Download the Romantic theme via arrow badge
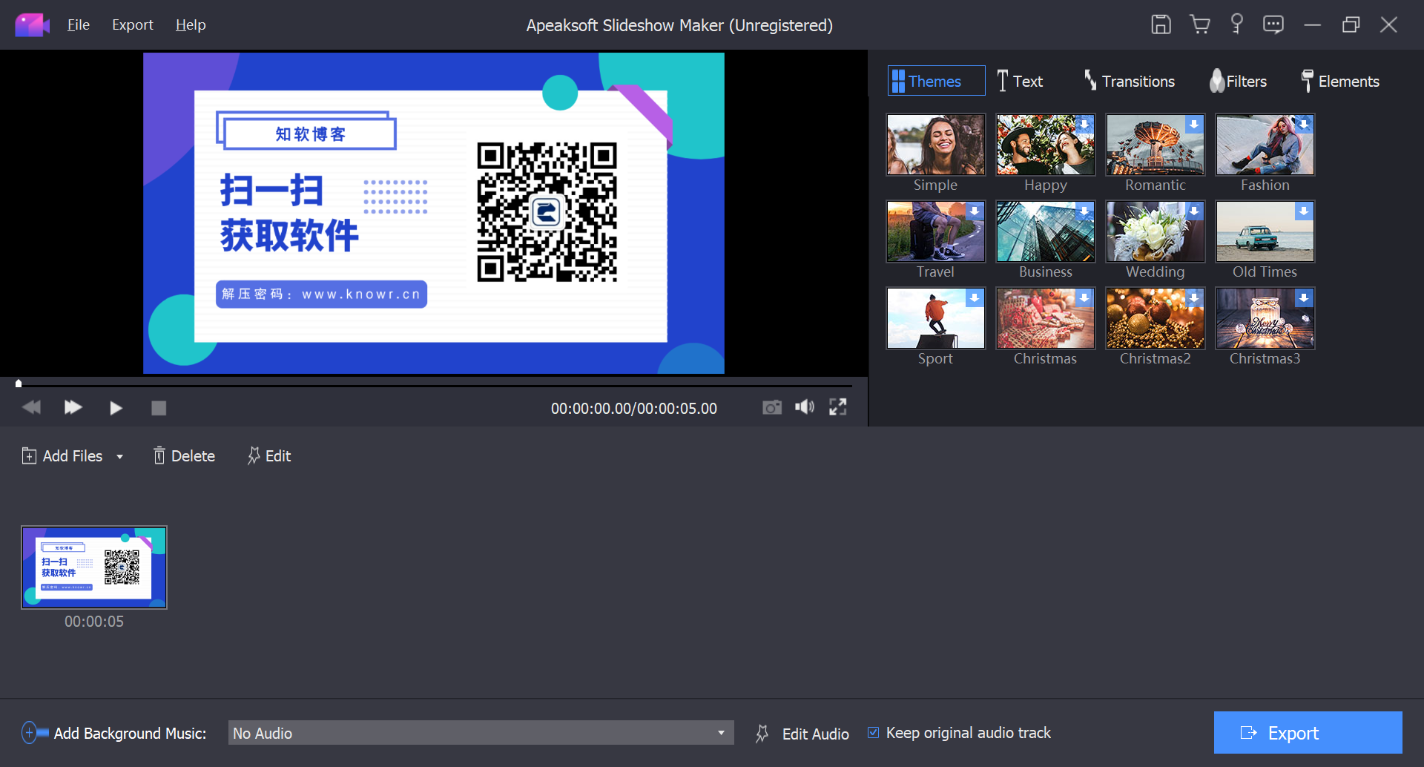Image resolution: width=1424 pixels, height=767 pixels. (x=1194, y=125)
